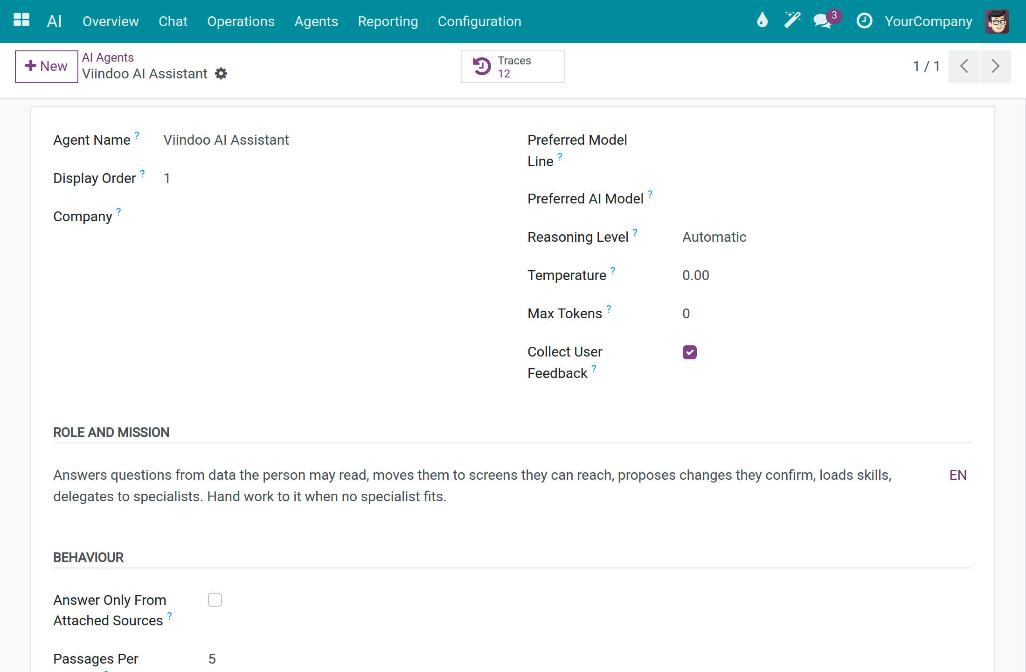This screenshot has width=1026, height=672.
Task: Open the Configuration menu
Action: pos(479,21)
